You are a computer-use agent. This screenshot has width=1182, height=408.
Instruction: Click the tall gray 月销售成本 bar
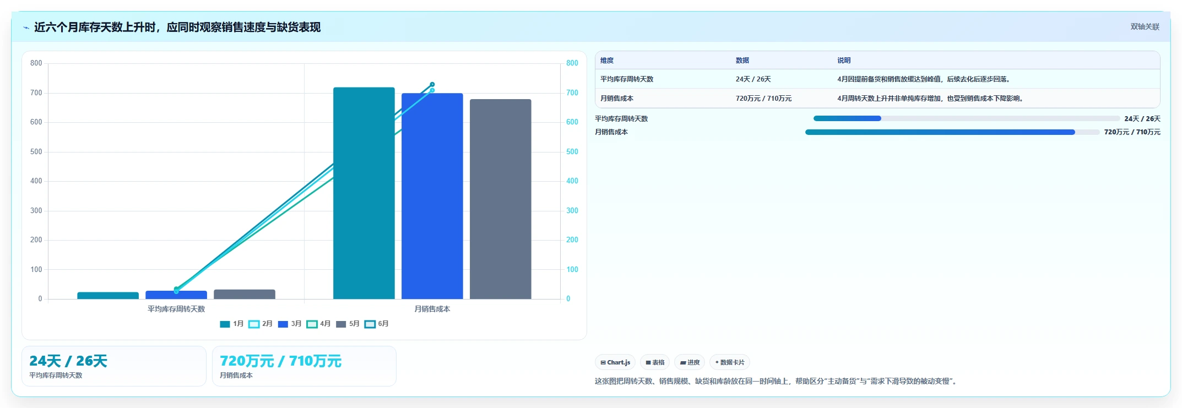point(501,199)
